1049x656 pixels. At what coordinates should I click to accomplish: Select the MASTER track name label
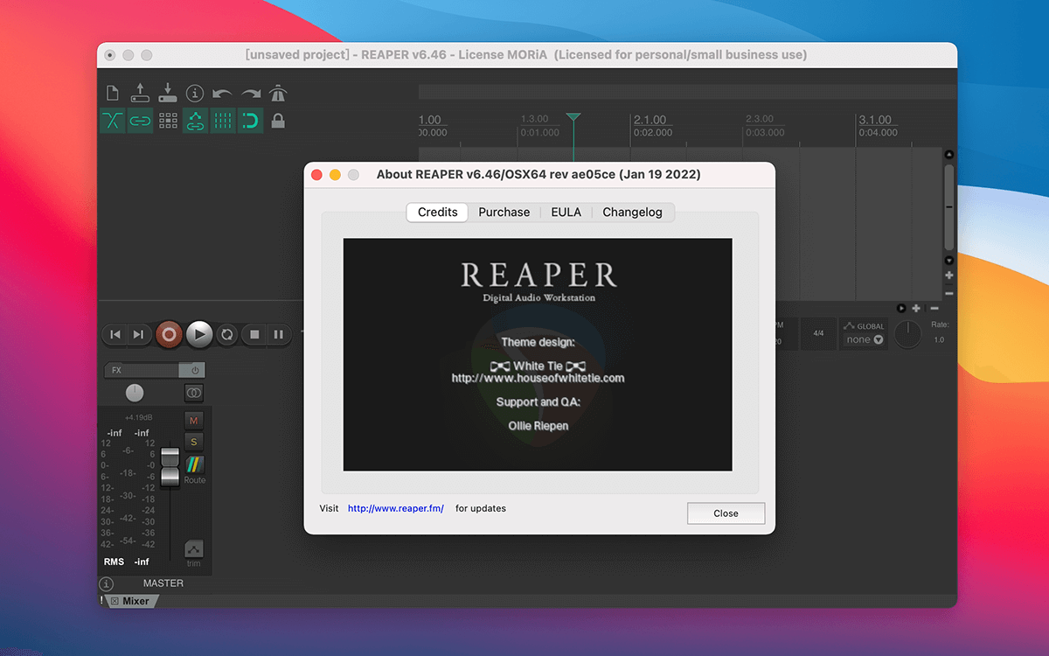163,583
